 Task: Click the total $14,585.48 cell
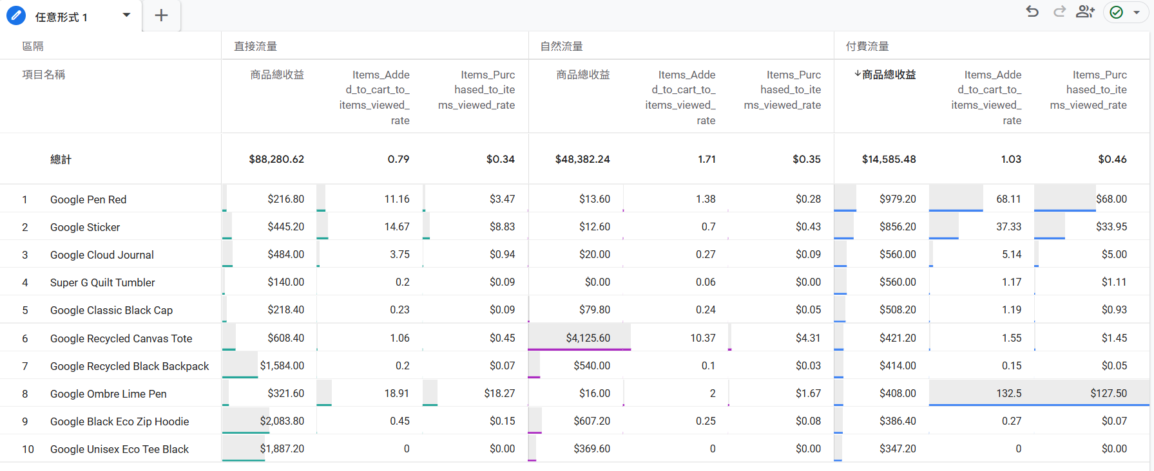coord(889,159)
